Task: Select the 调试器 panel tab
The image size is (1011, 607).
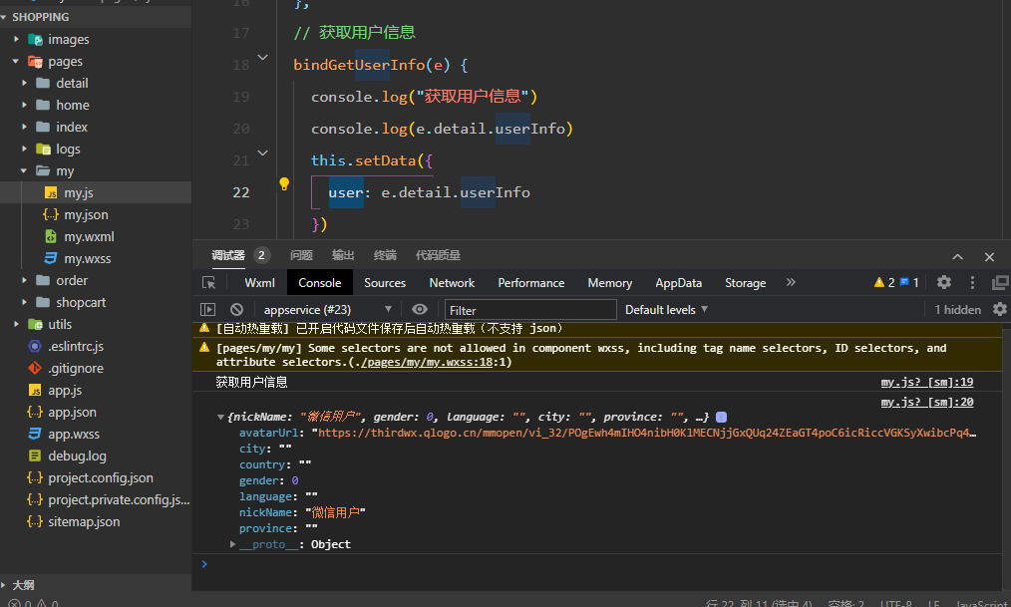Action: [228, 256]
